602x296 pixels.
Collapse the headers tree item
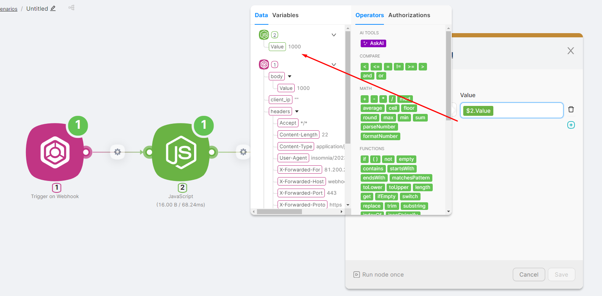pyautogui.click(x=297, y=112)
